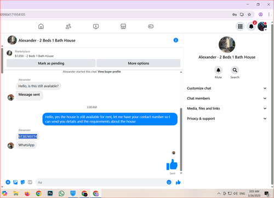Screen dimensions: 274x198
Task: Search in conversation with the magnifier icon
Action: click(x=235, y=70)
